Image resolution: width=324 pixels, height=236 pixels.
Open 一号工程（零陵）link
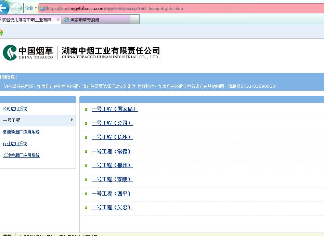click(112, 179)
